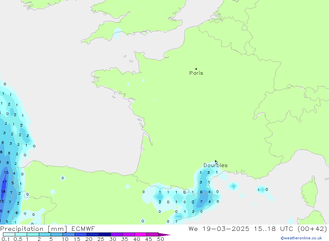Screen dimensions: 329x241
Task: Click the '40' legend scale label
Action: tap(137, 239)
